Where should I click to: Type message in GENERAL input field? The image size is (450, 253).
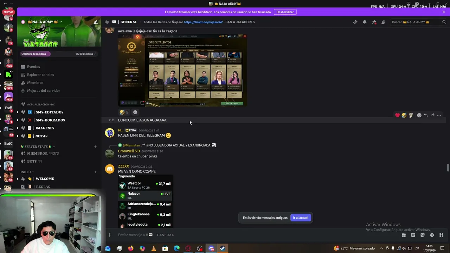257,235
